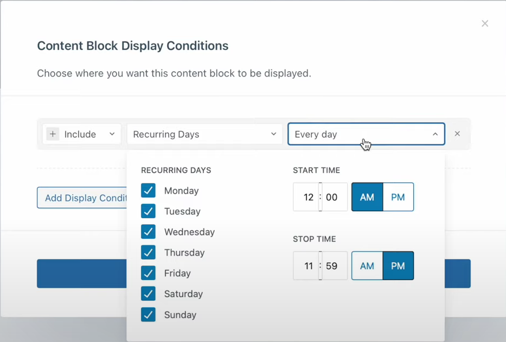Click Add Display Condition button
Image resolution: width=506 pixels, height=342 pixels.
pyautogui.click(x=82, y=198)
